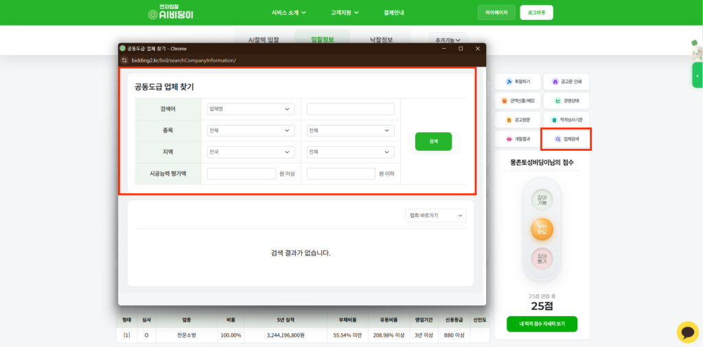This screenshot has height=347, width=703.
Task: Expand the 검색어 업체명 dropdown
Action: [x=251, y=109]
